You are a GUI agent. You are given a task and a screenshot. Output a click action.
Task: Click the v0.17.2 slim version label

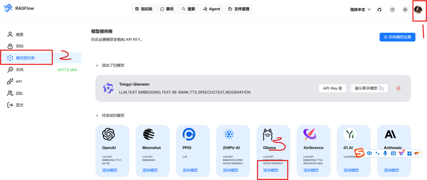point(67,70)
